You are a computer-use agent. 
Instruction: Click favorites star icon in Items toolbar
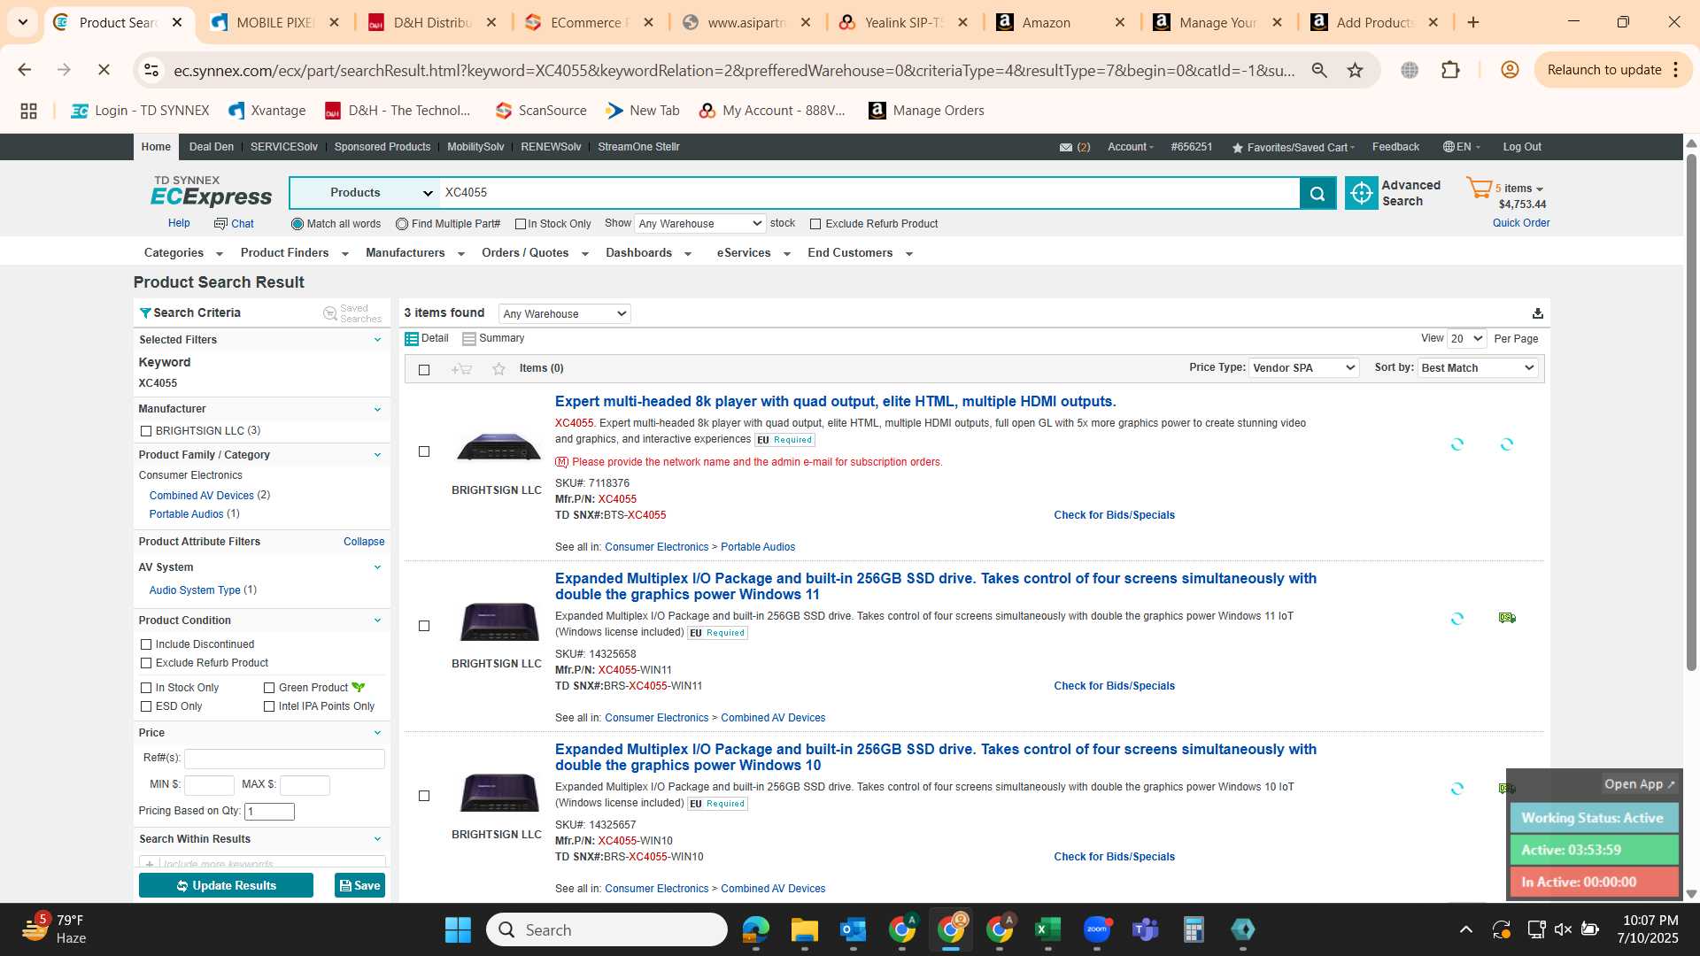pyautogui.click(x=498, y=369)
